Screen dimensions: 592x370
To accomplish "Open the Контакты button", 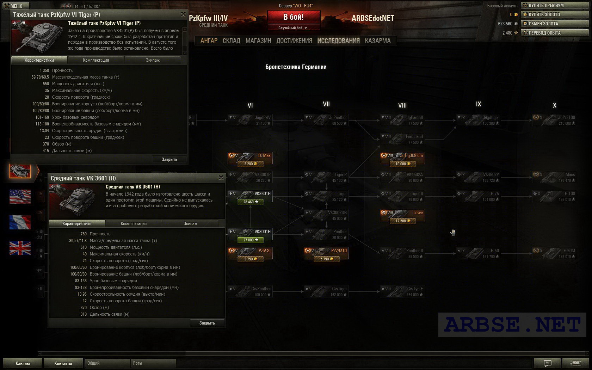I will pos(63,363).
